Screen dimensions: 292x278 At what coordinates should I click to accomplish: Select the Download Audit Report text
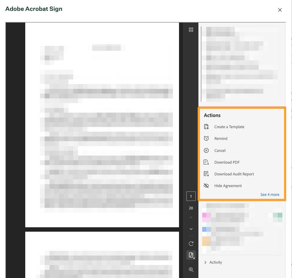click(234, 174)
